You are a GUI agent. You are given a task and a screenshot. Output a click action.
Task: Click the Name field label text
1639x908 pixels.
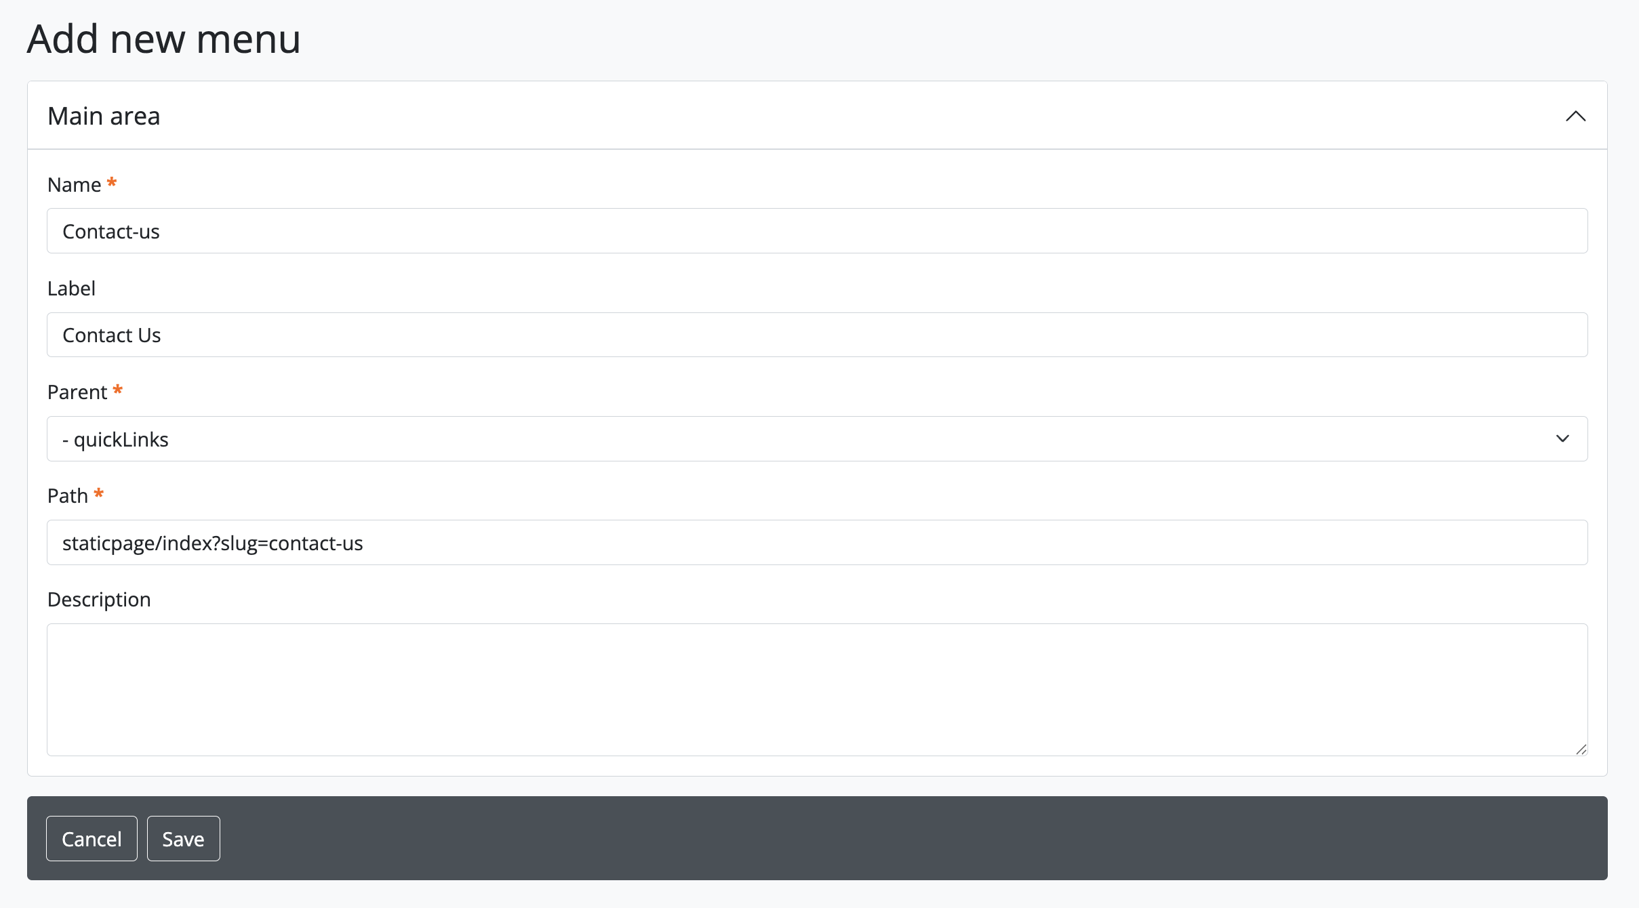tap(74, 185)
